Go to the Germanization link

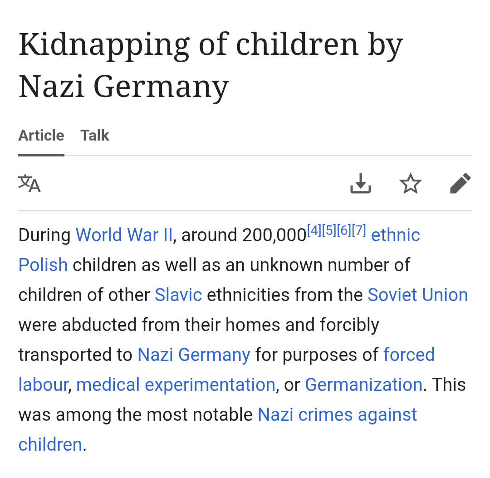tap(363, 385)
